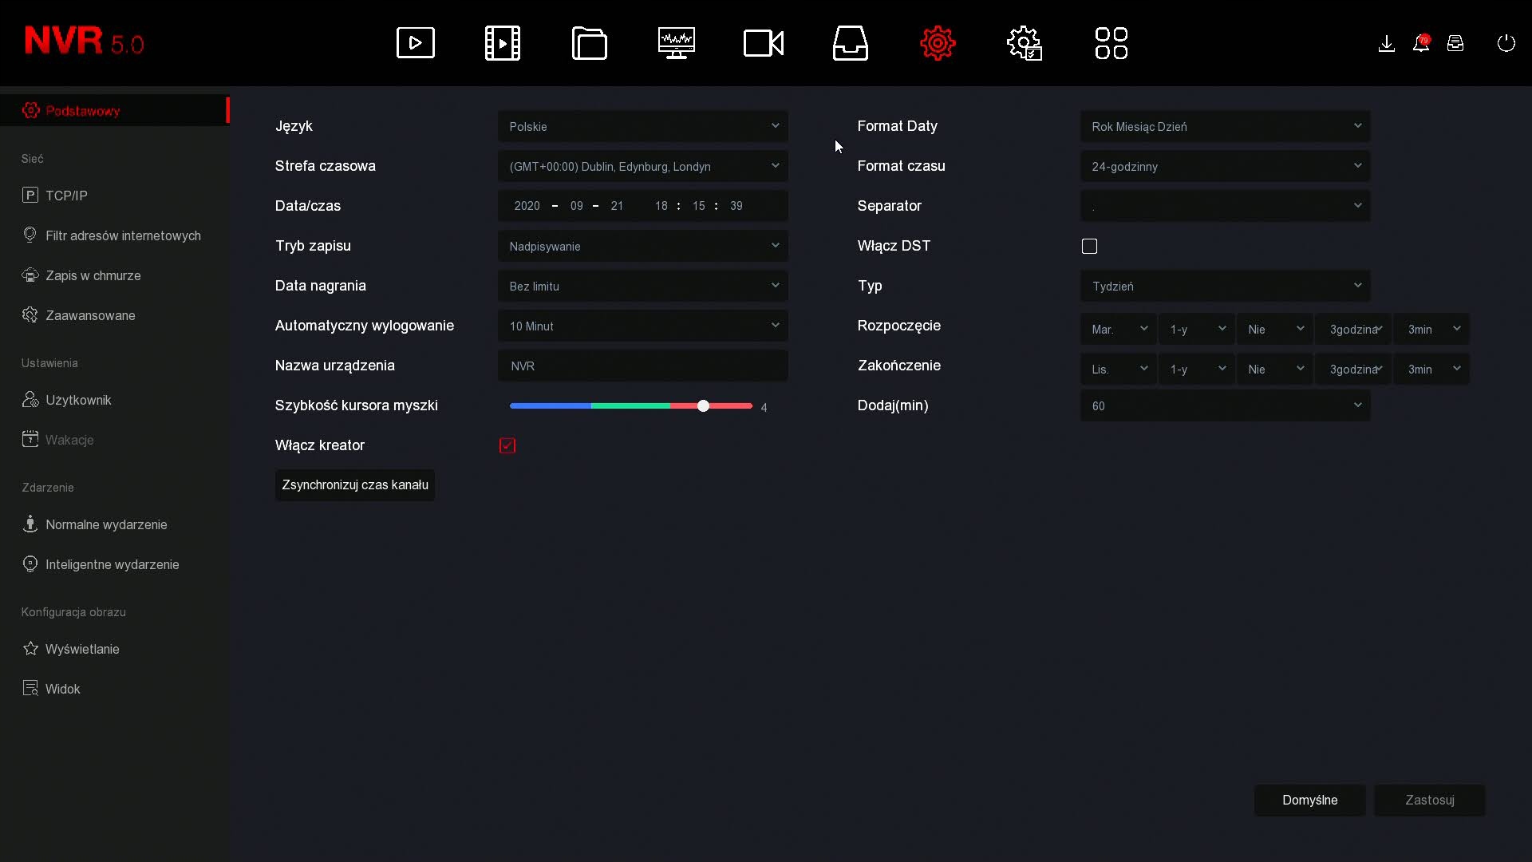Click the Zsynchronizuj czas kanału button
Screen dimensions: 1532x862
pos(355,484)
